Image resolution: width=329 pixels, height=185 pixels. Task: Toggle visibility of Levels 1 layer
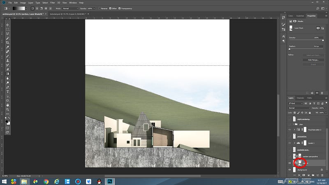(x=290, y=143)
